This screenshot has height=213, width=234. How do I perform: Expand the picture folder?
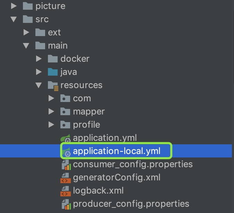click(14, 6)
